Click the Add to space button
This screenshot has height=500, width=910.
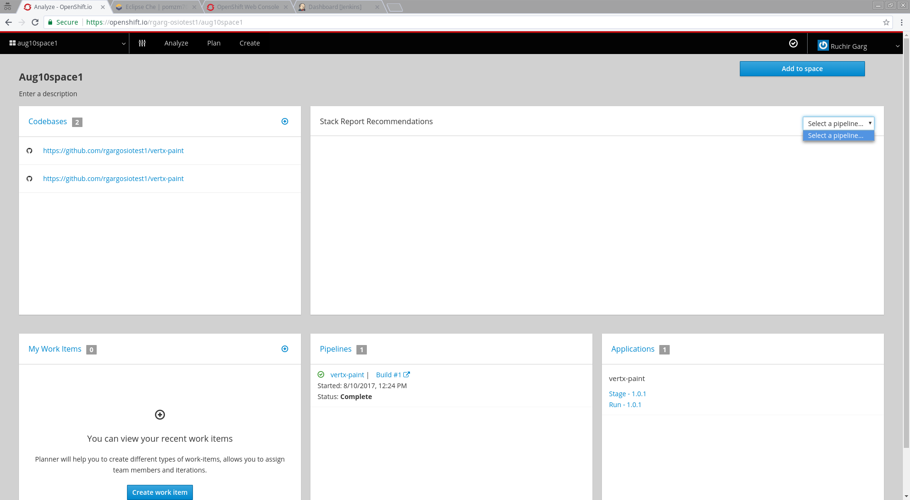[802, 68]
